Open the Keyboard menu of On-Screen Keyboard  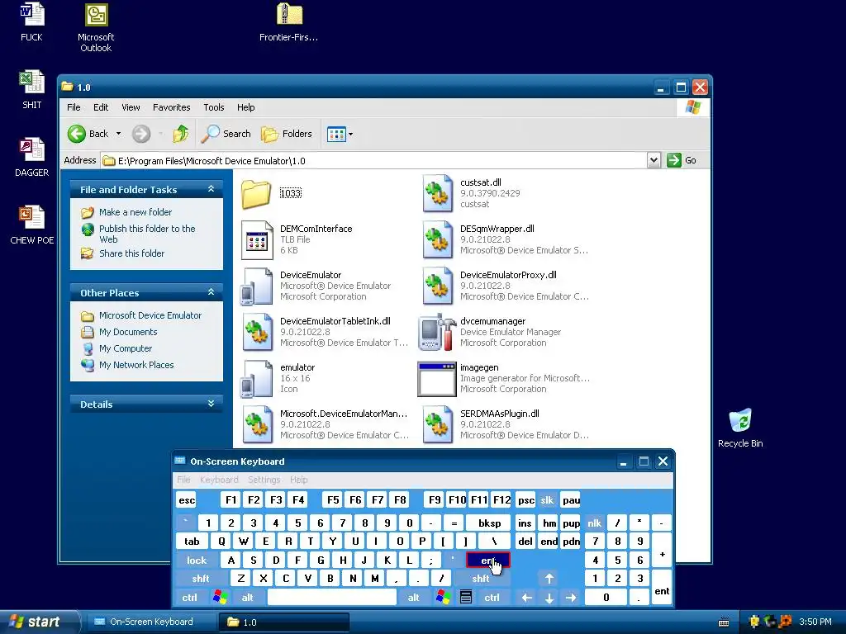[219, 480]
